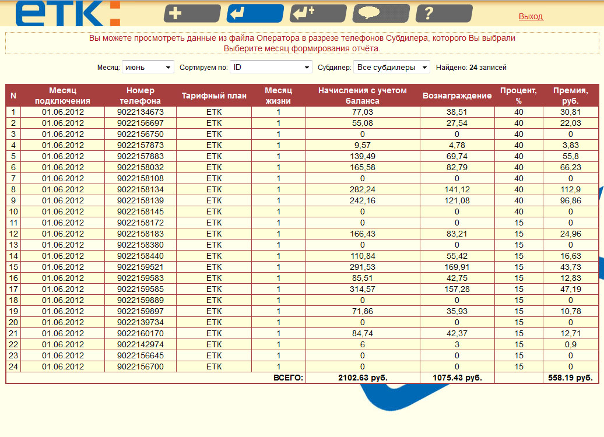Click the Тарифный план column header
The height and width of the screenshot is (437, 604).
click(214, 96)
